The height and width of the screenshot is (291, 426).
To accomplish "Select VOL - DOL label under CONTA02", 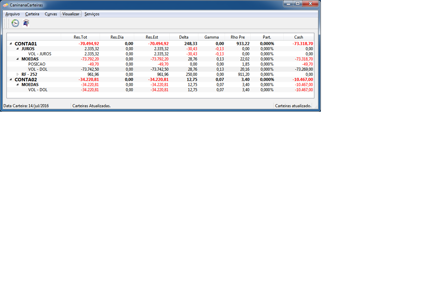I will tap(38, 90).
